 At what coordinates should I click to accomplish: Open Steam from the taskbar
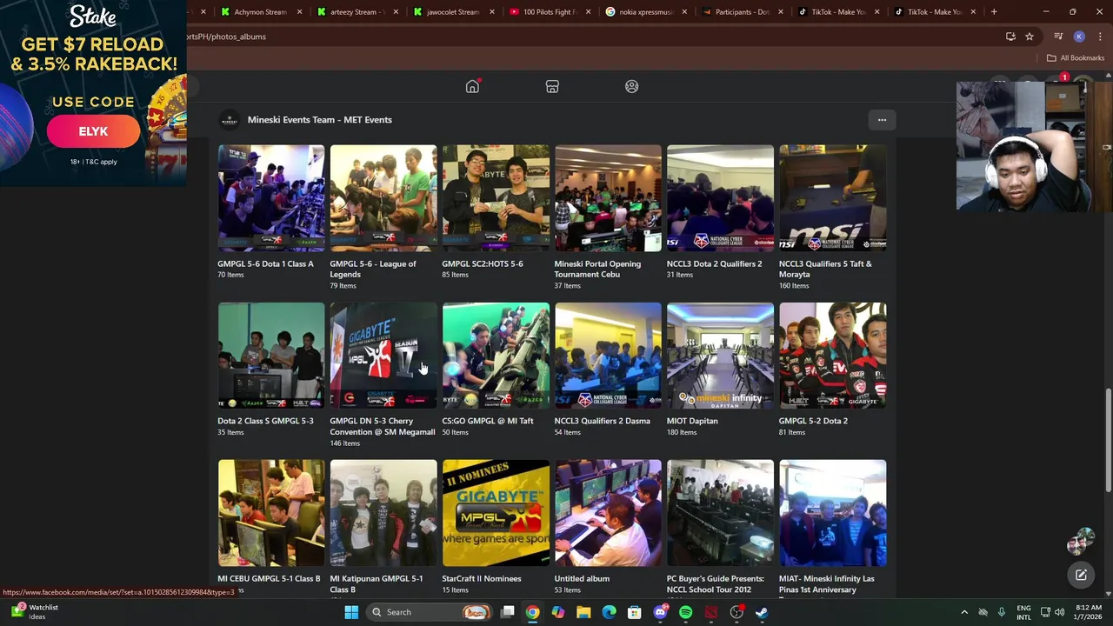(762, 612)
